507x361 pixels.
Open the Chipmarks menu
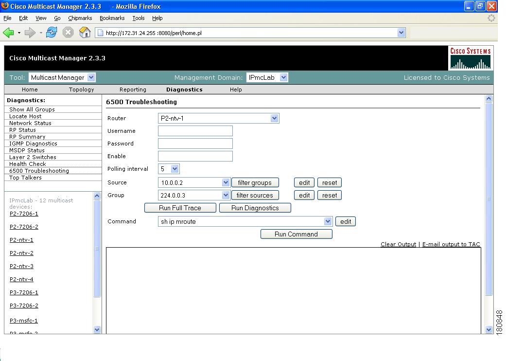point(80,18)
